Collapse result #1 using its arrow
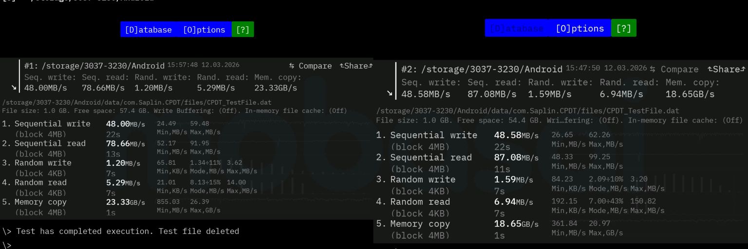 (x=14, y=88)
